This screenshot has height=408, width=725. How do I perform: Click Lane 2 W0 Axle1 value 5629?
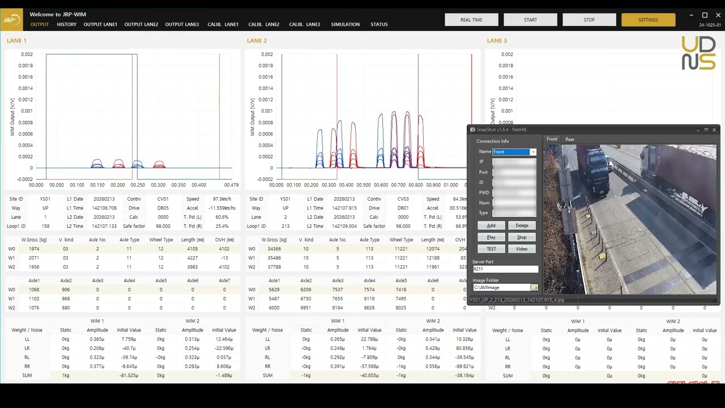[274, 290]
